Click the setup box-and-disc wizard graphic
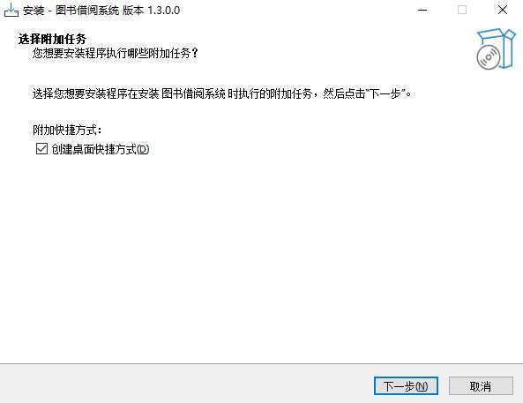Viewport: 523px width, 403px height. pos(496,49)
